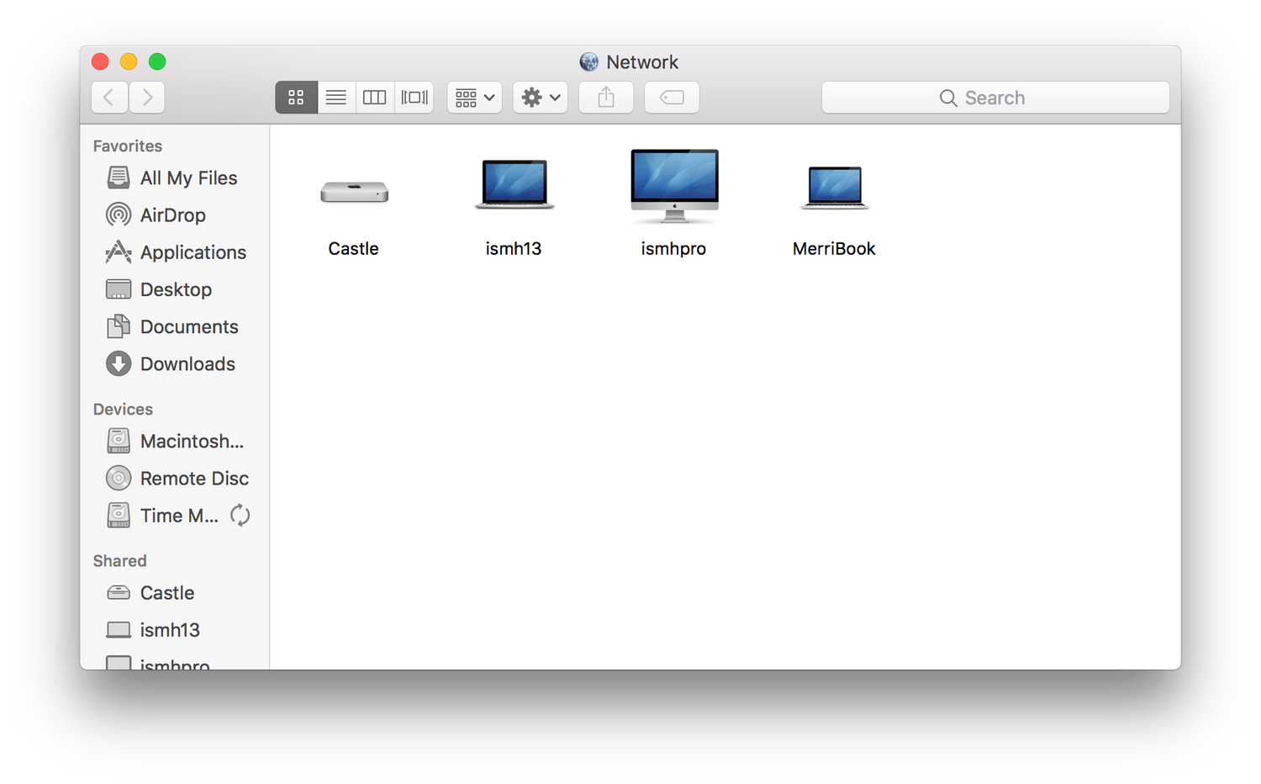The width and height of the screenshot is (1261, 784).
Task: Go forward with the right arrow
Action: tap(147, 98)
